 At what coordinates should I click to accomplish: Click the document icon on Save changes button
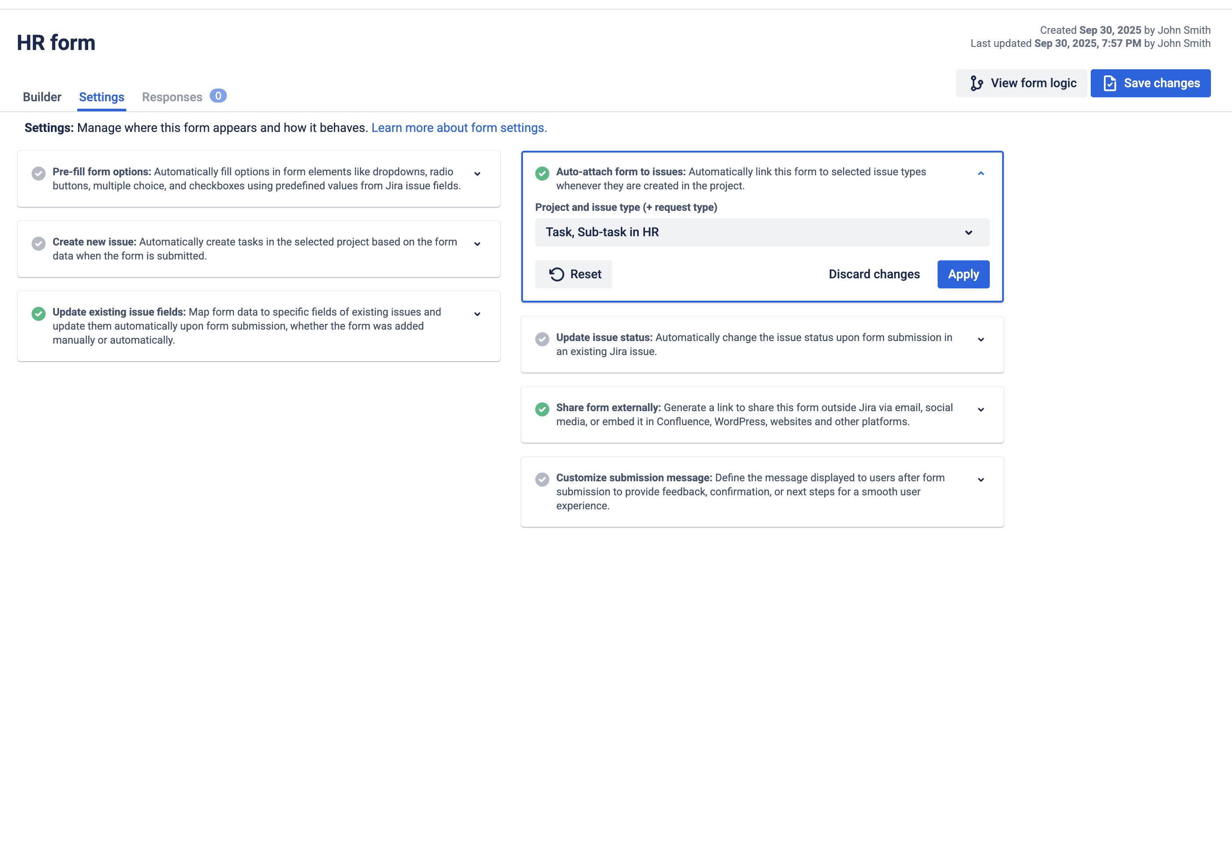click(x=1109, y=83)
